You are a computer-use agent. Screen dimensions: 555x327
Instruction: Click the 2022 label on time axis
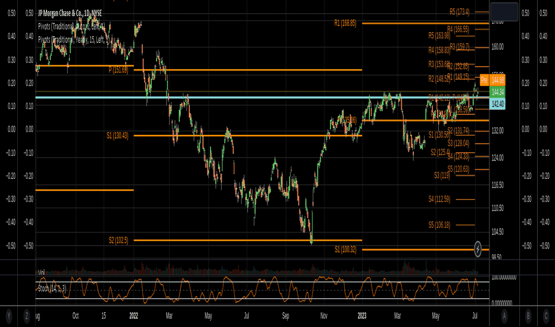click(x=133, y=316)
